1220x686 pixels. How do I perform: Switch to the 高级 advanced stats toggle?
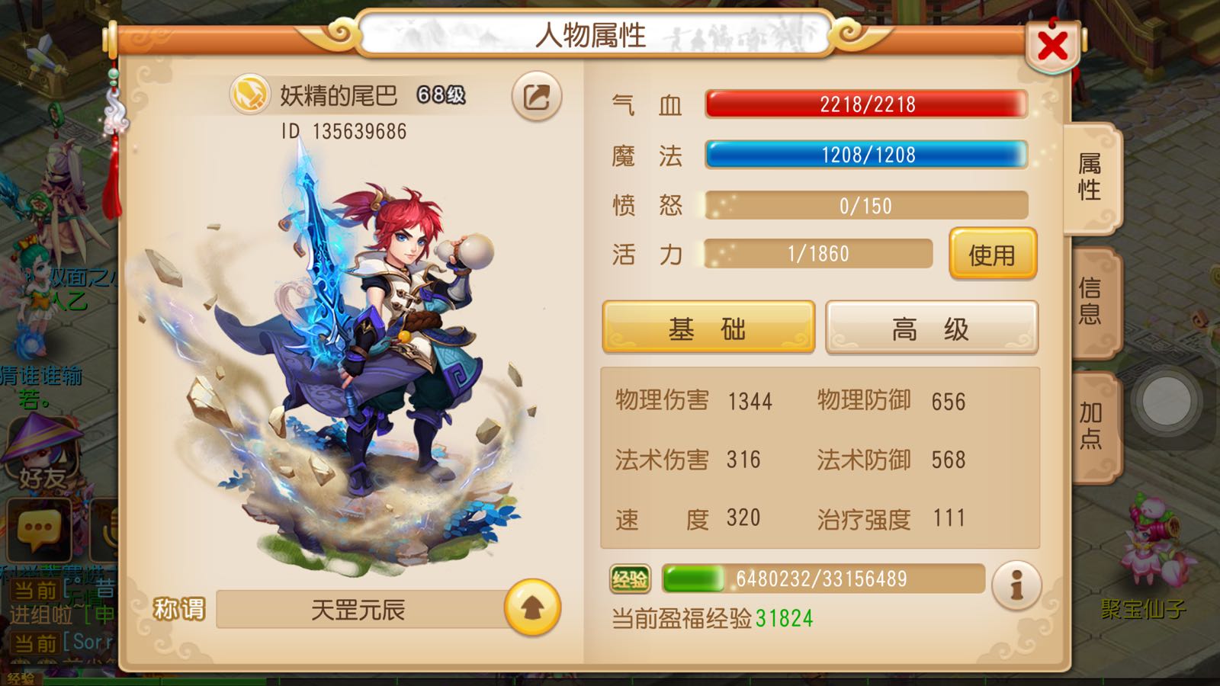coord(931,328)
